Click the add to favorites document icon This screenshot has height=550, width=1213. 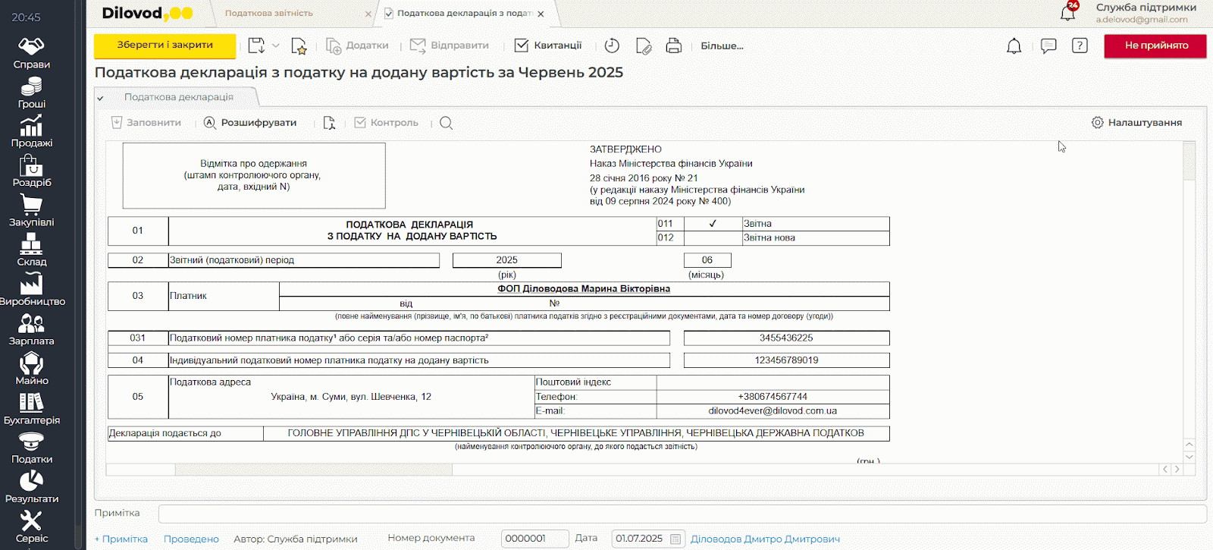tap(299, 46)
